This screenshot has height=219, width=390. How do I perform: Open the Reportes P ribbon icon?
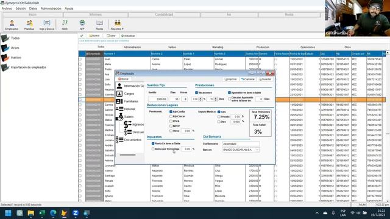tap(118, 25)
